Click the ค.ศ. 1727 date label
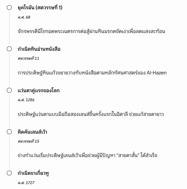This screenshot has width=187, height=189. coord(26,183)
